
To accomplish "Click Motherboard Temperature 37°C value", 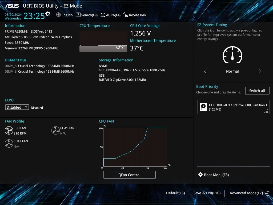I will pyautogui.click(x=137, y=48).
